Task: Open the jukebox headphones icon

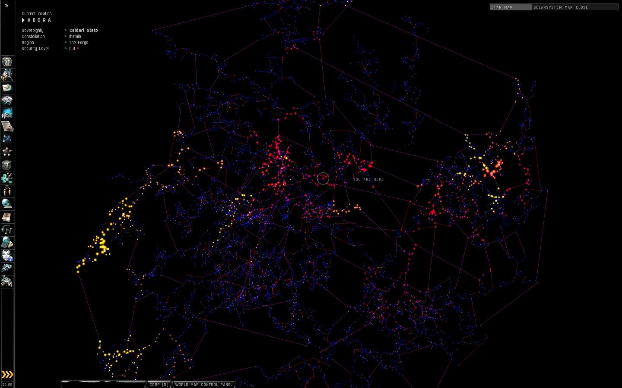Action: 7,230
